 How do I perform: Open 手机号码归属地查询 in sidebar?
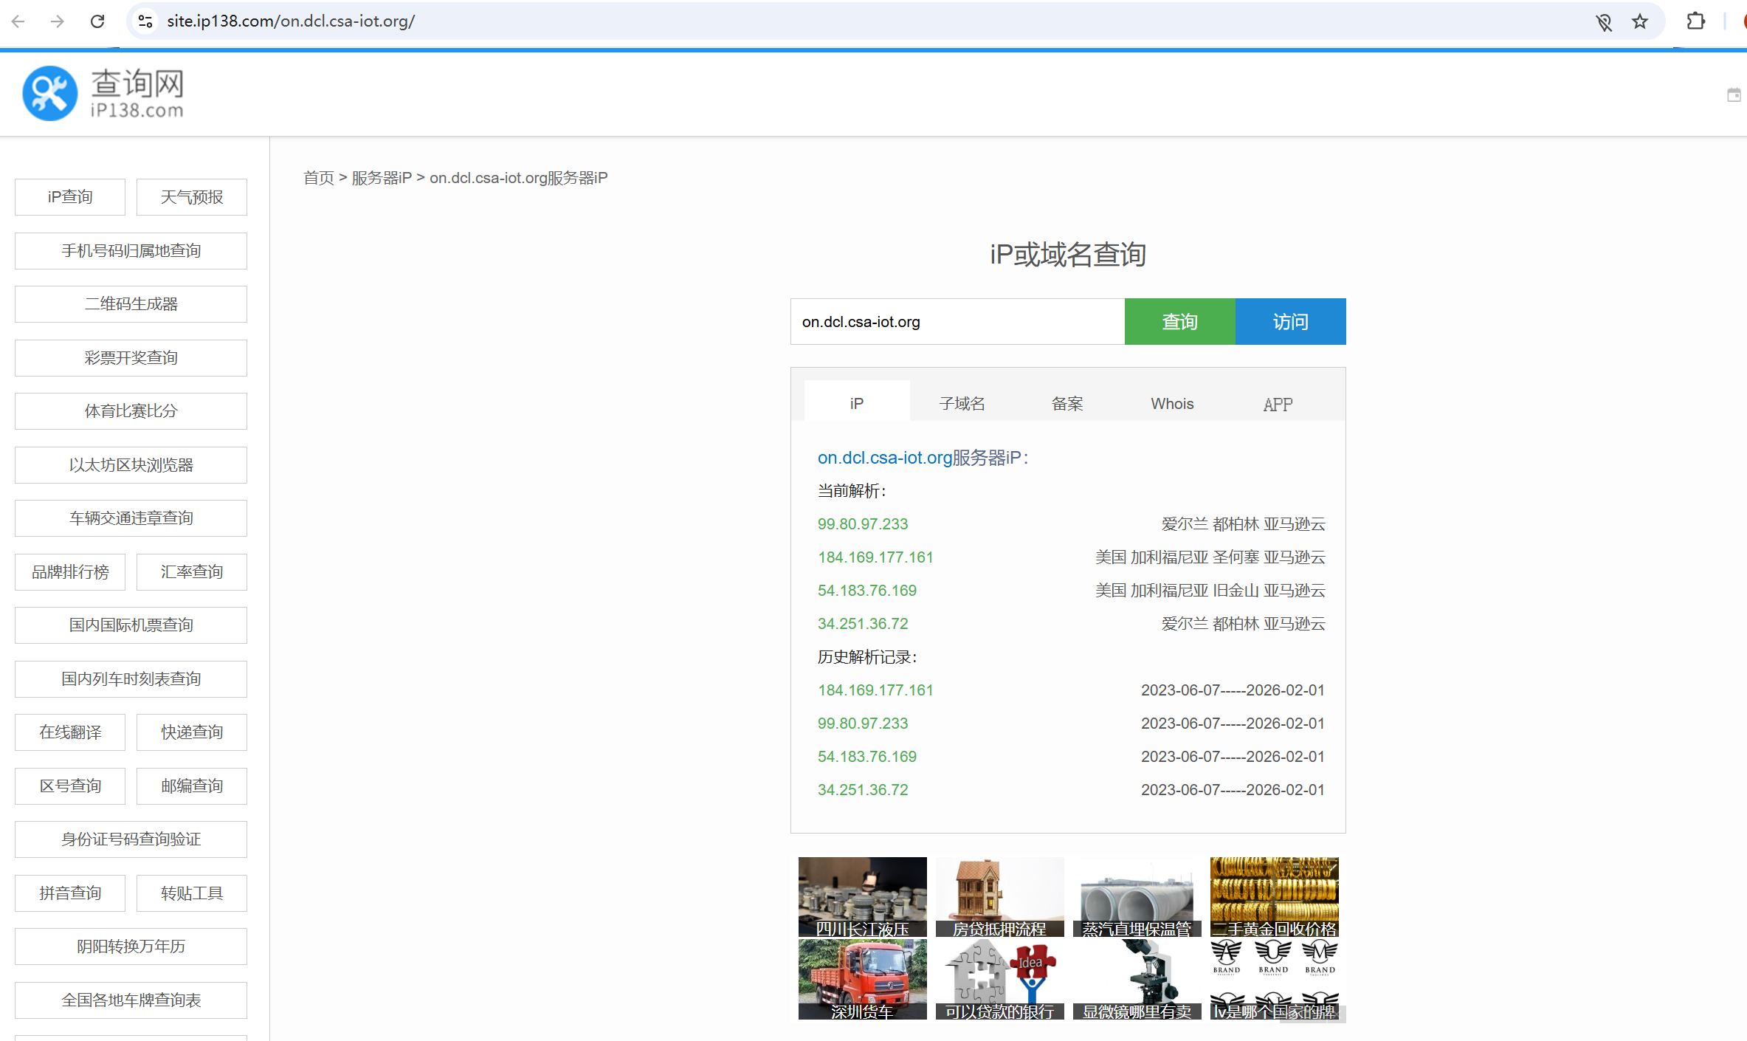click(x=131, y=251)
